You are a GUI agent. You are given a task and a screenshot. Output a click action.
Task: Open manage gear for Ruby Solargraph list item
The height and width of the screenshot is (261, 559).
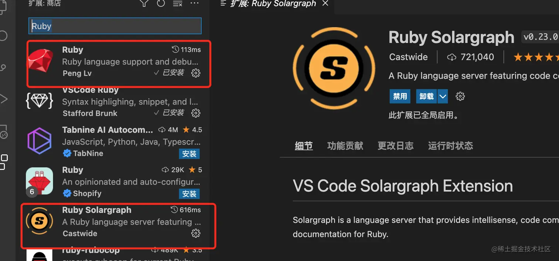(x=196, y=233)
